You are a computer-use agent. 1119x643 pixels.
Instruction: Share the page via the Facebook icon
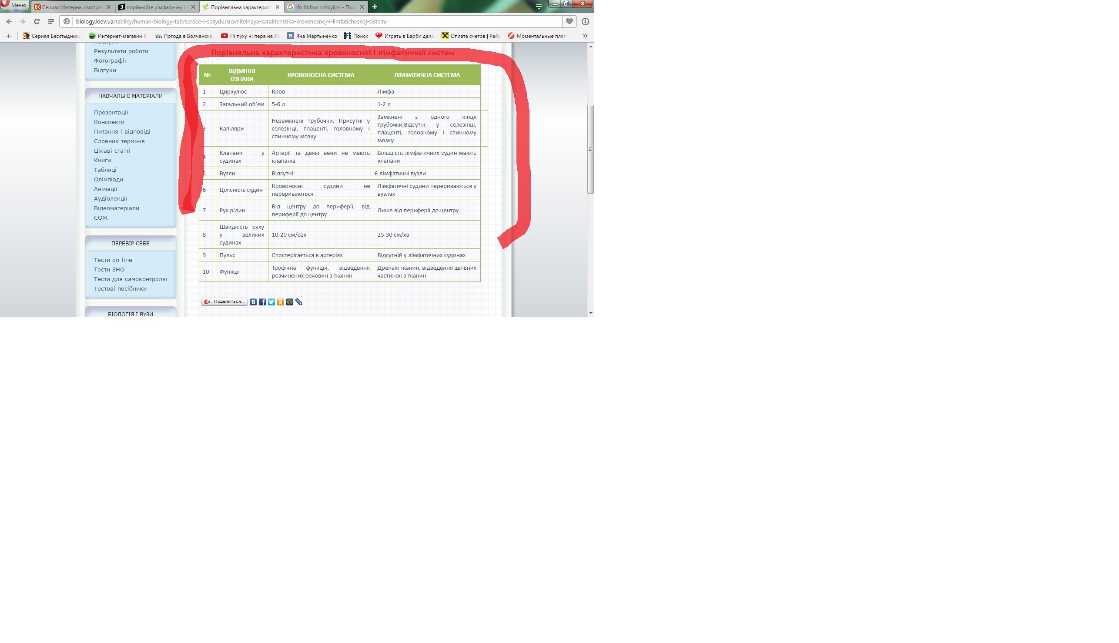tap(262, 302)
